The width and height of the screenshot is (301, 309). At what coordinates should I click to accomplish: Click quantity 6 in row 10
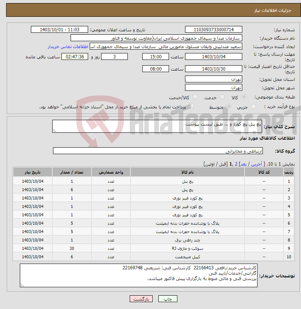tap(72, 257)
